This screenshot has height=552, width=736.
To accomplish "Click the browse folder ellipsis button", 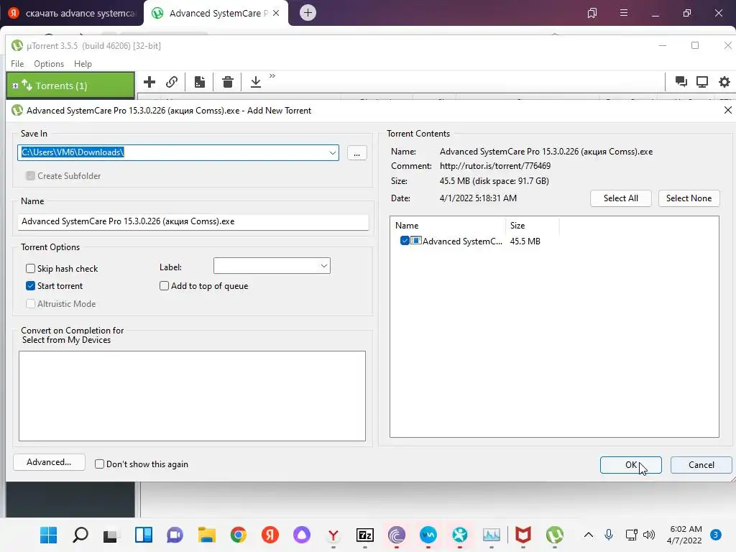I will [x=356, y=153].
